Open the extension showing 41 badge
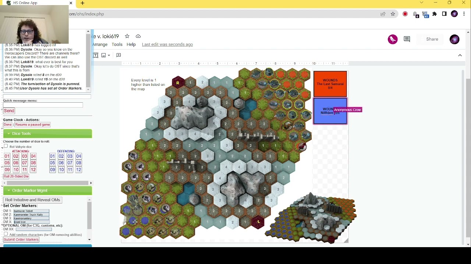Viewport: 471px width, 264px height. tap(425, 14)
